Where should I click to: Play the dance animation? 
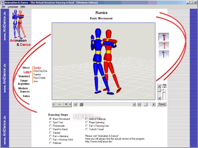pos(59,104)
